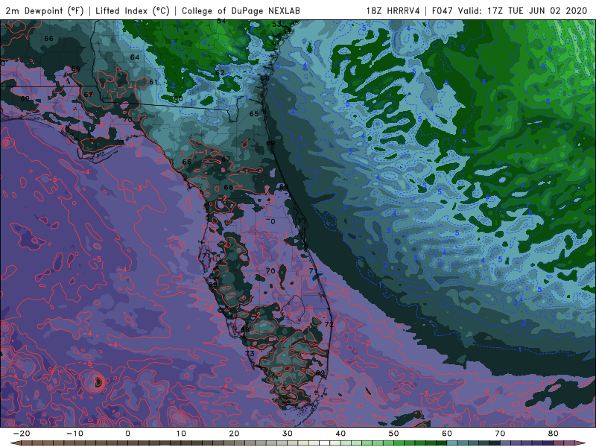Click the 40 label on the color bar
The image size is (596, 447).
[x=340, y=434]
